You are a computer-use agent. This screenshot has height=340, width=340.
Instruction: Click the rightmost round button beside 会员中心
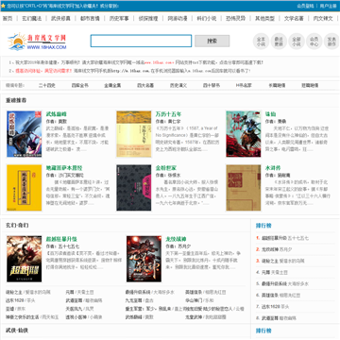(331, 42)
